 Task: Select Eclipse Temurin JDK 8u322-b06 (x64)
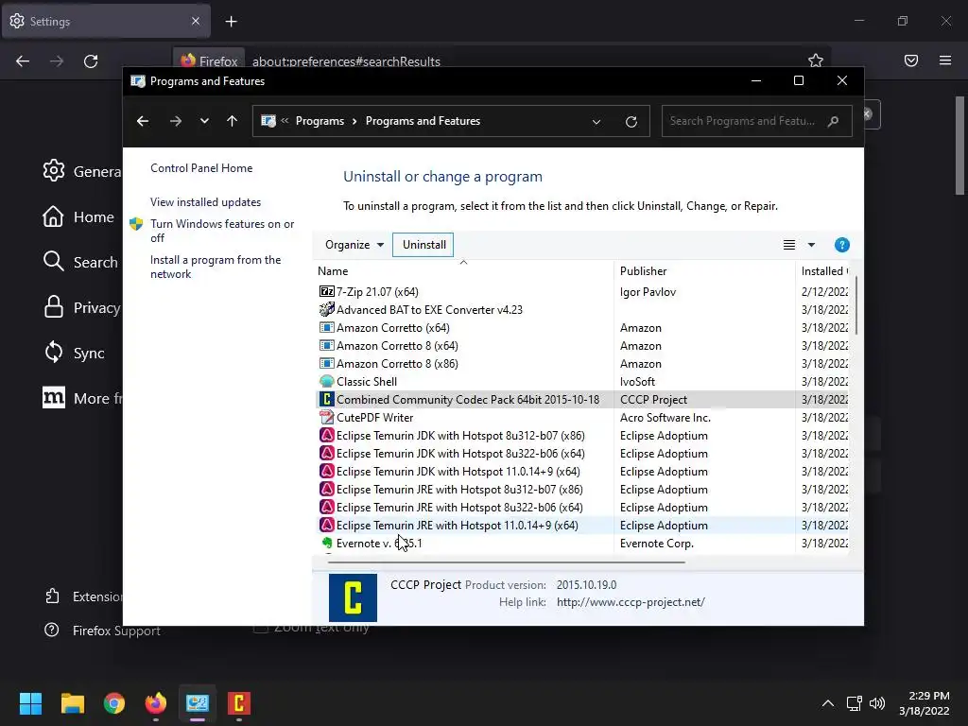point(583,453)
